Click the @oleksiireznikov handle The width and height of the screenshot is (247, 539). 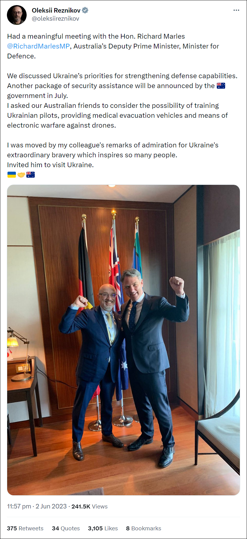click(55, 19)
